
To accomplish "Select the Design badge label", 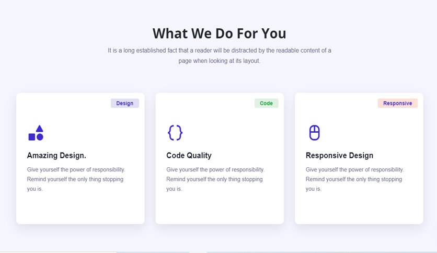I will pyautogui.click(x=125, y=103).
